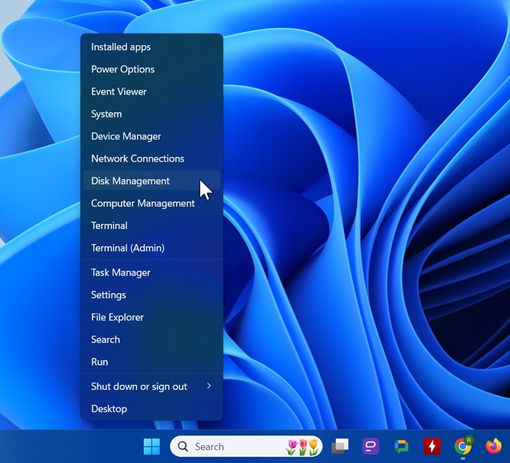510x463 pixels.
Task: Select Power Options menu entry
Action: tap(151, 69)
